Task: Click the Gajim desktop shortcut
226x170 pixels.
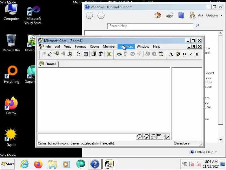Action: tap(11, 137)
